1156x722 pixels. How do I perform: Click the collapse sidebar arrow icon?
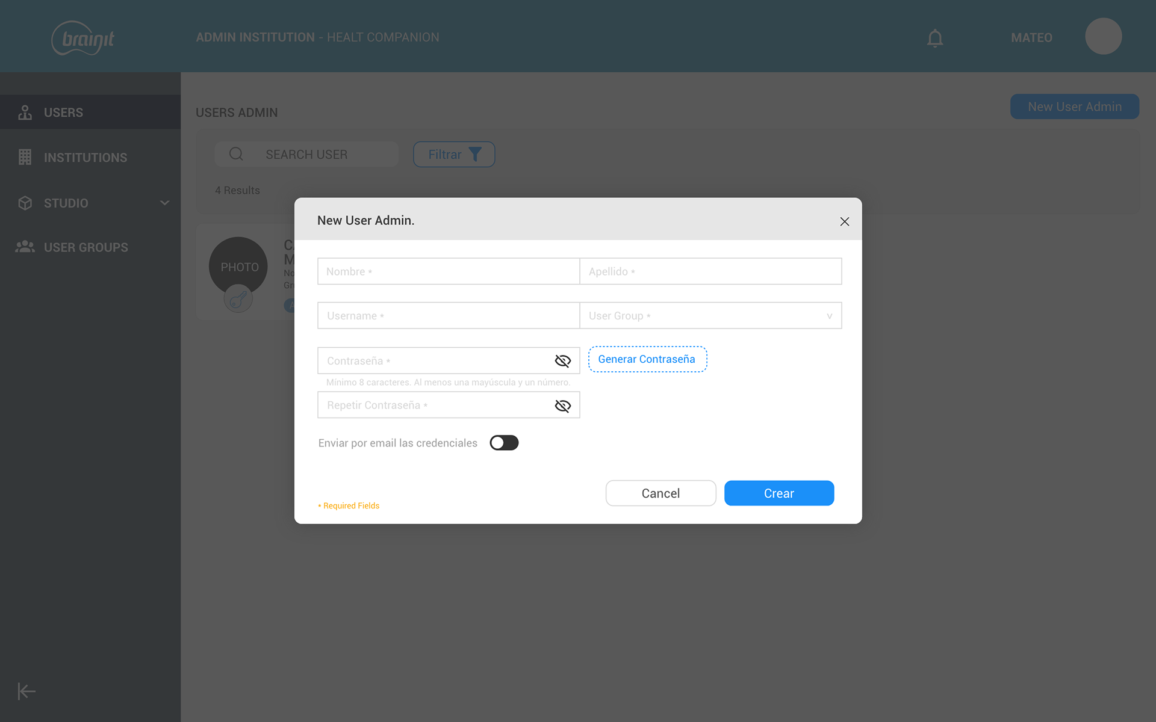click(26, 691)
